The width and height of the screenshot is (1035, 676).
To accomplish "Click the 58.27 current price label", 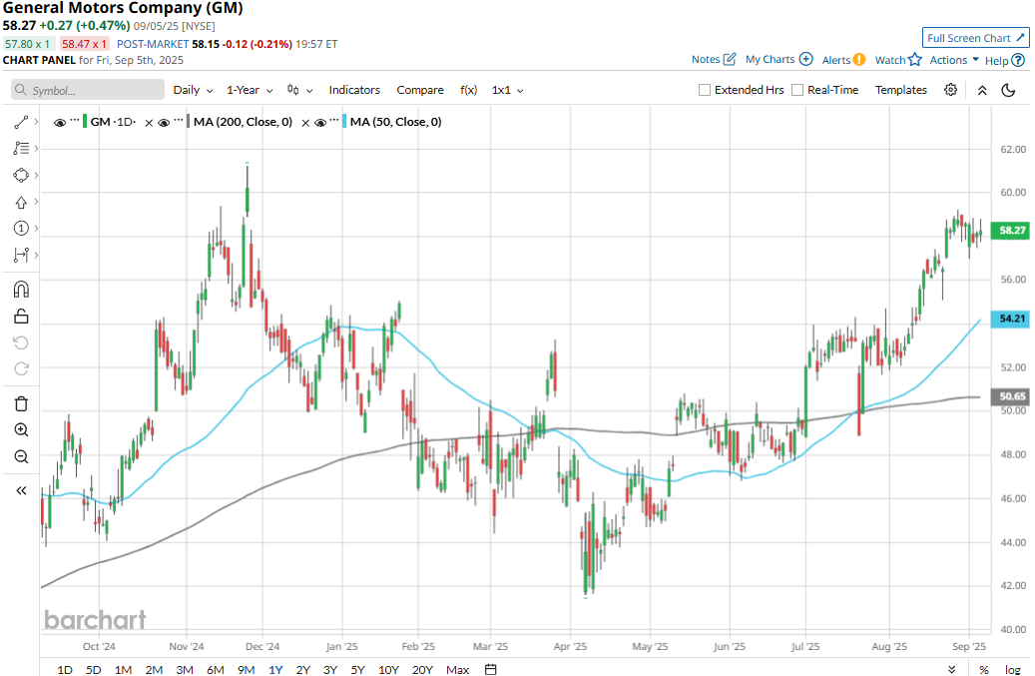I will [1011, 231].
